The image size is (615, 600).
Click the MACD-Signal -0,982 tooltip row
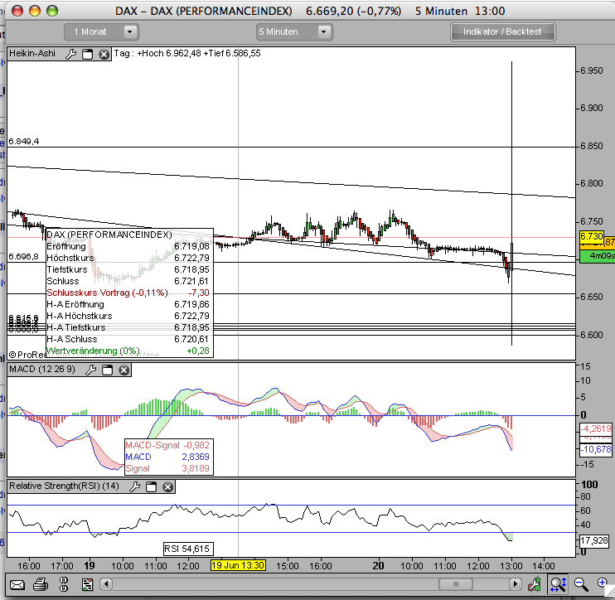167,445
